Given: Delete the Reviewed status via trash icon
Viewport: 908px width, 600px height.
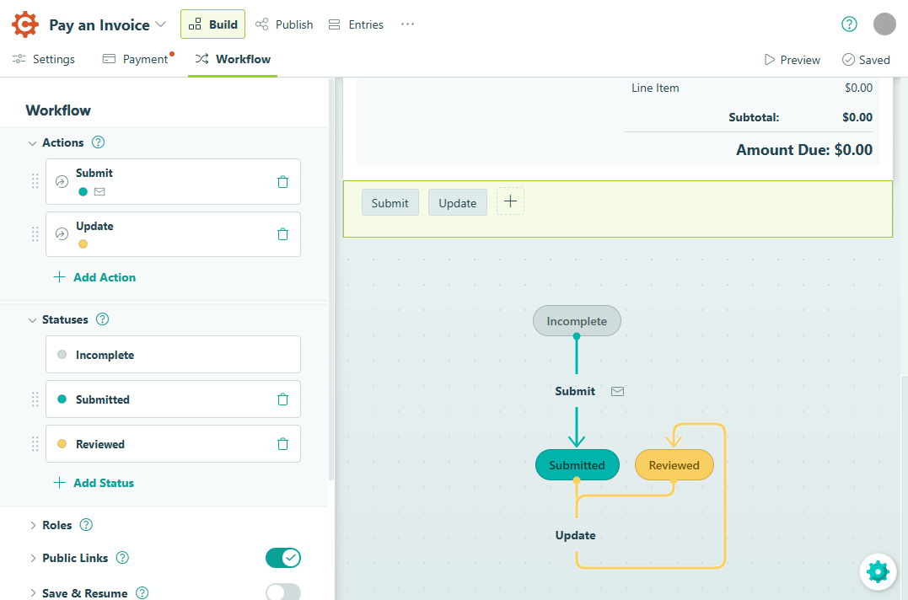Looking at the screenshot, I should point(282,444).
